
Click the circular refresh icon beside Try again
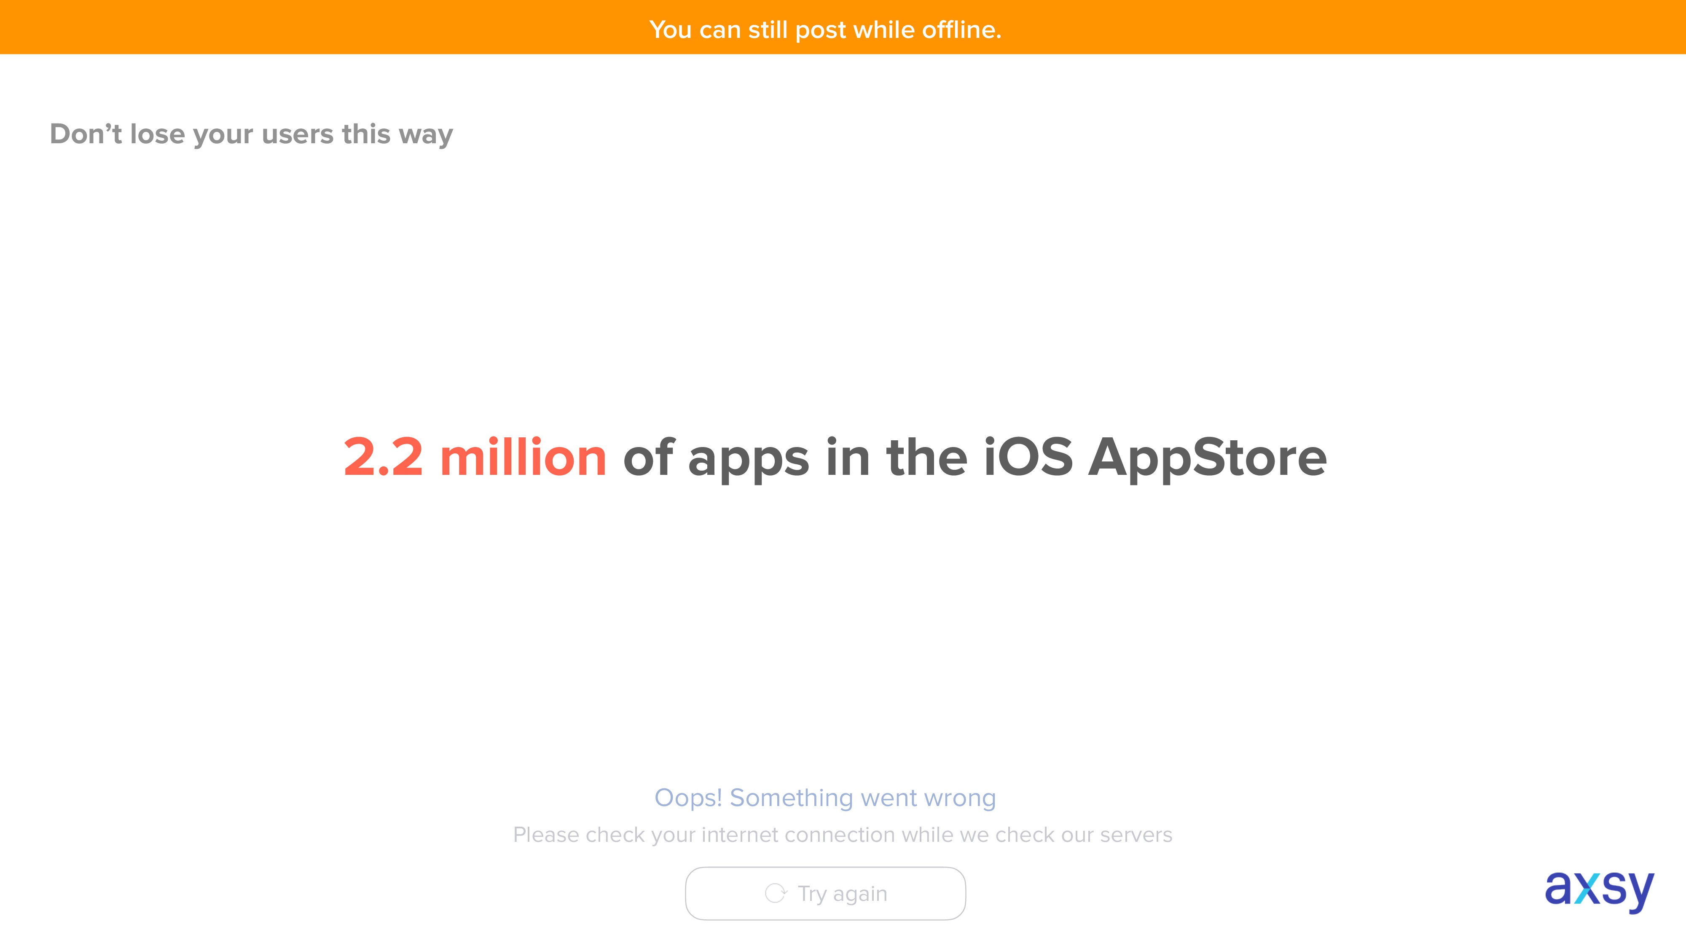(x=776, y=893)
